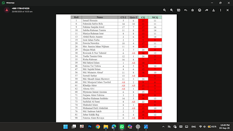Screen dimensions: 233x131
Task: Download the image
Action: 213,10
